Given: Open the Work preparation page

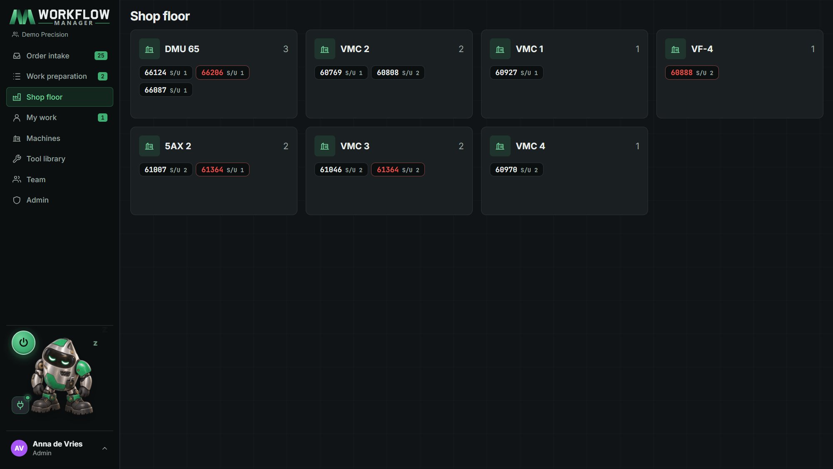Looking at the screenshot, I should (x=60, y=76).
